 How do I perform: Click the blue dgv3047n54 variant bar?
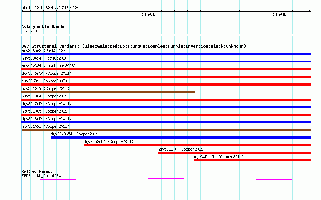(x=166, y=107)
